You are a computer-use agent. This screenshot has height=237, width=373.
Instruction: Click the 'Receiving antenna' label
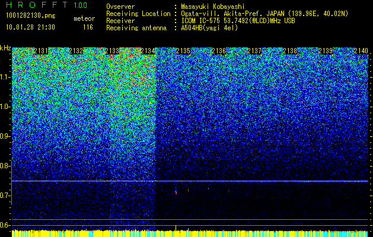[136, 28]
